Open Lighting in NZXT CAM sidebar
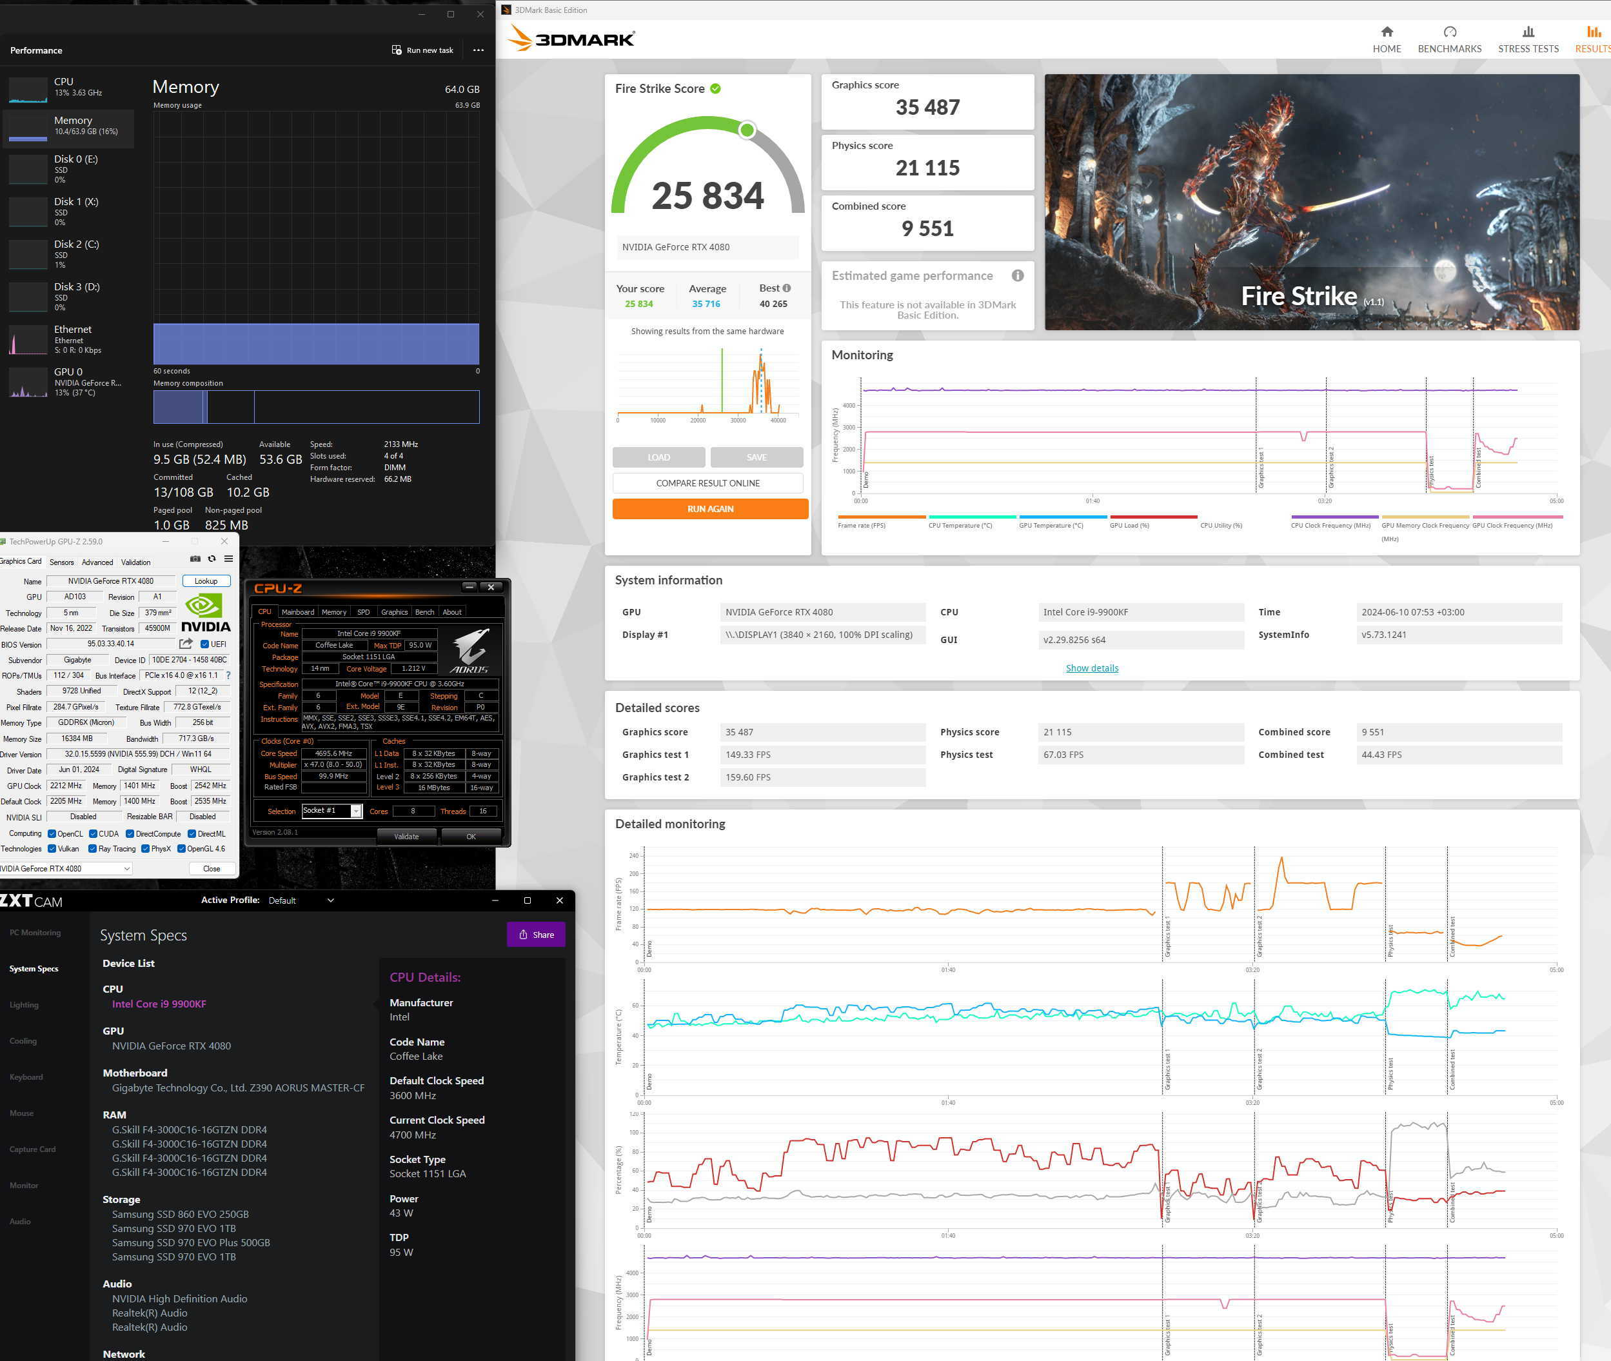 pyautogui.click(x=24, y=1004)
